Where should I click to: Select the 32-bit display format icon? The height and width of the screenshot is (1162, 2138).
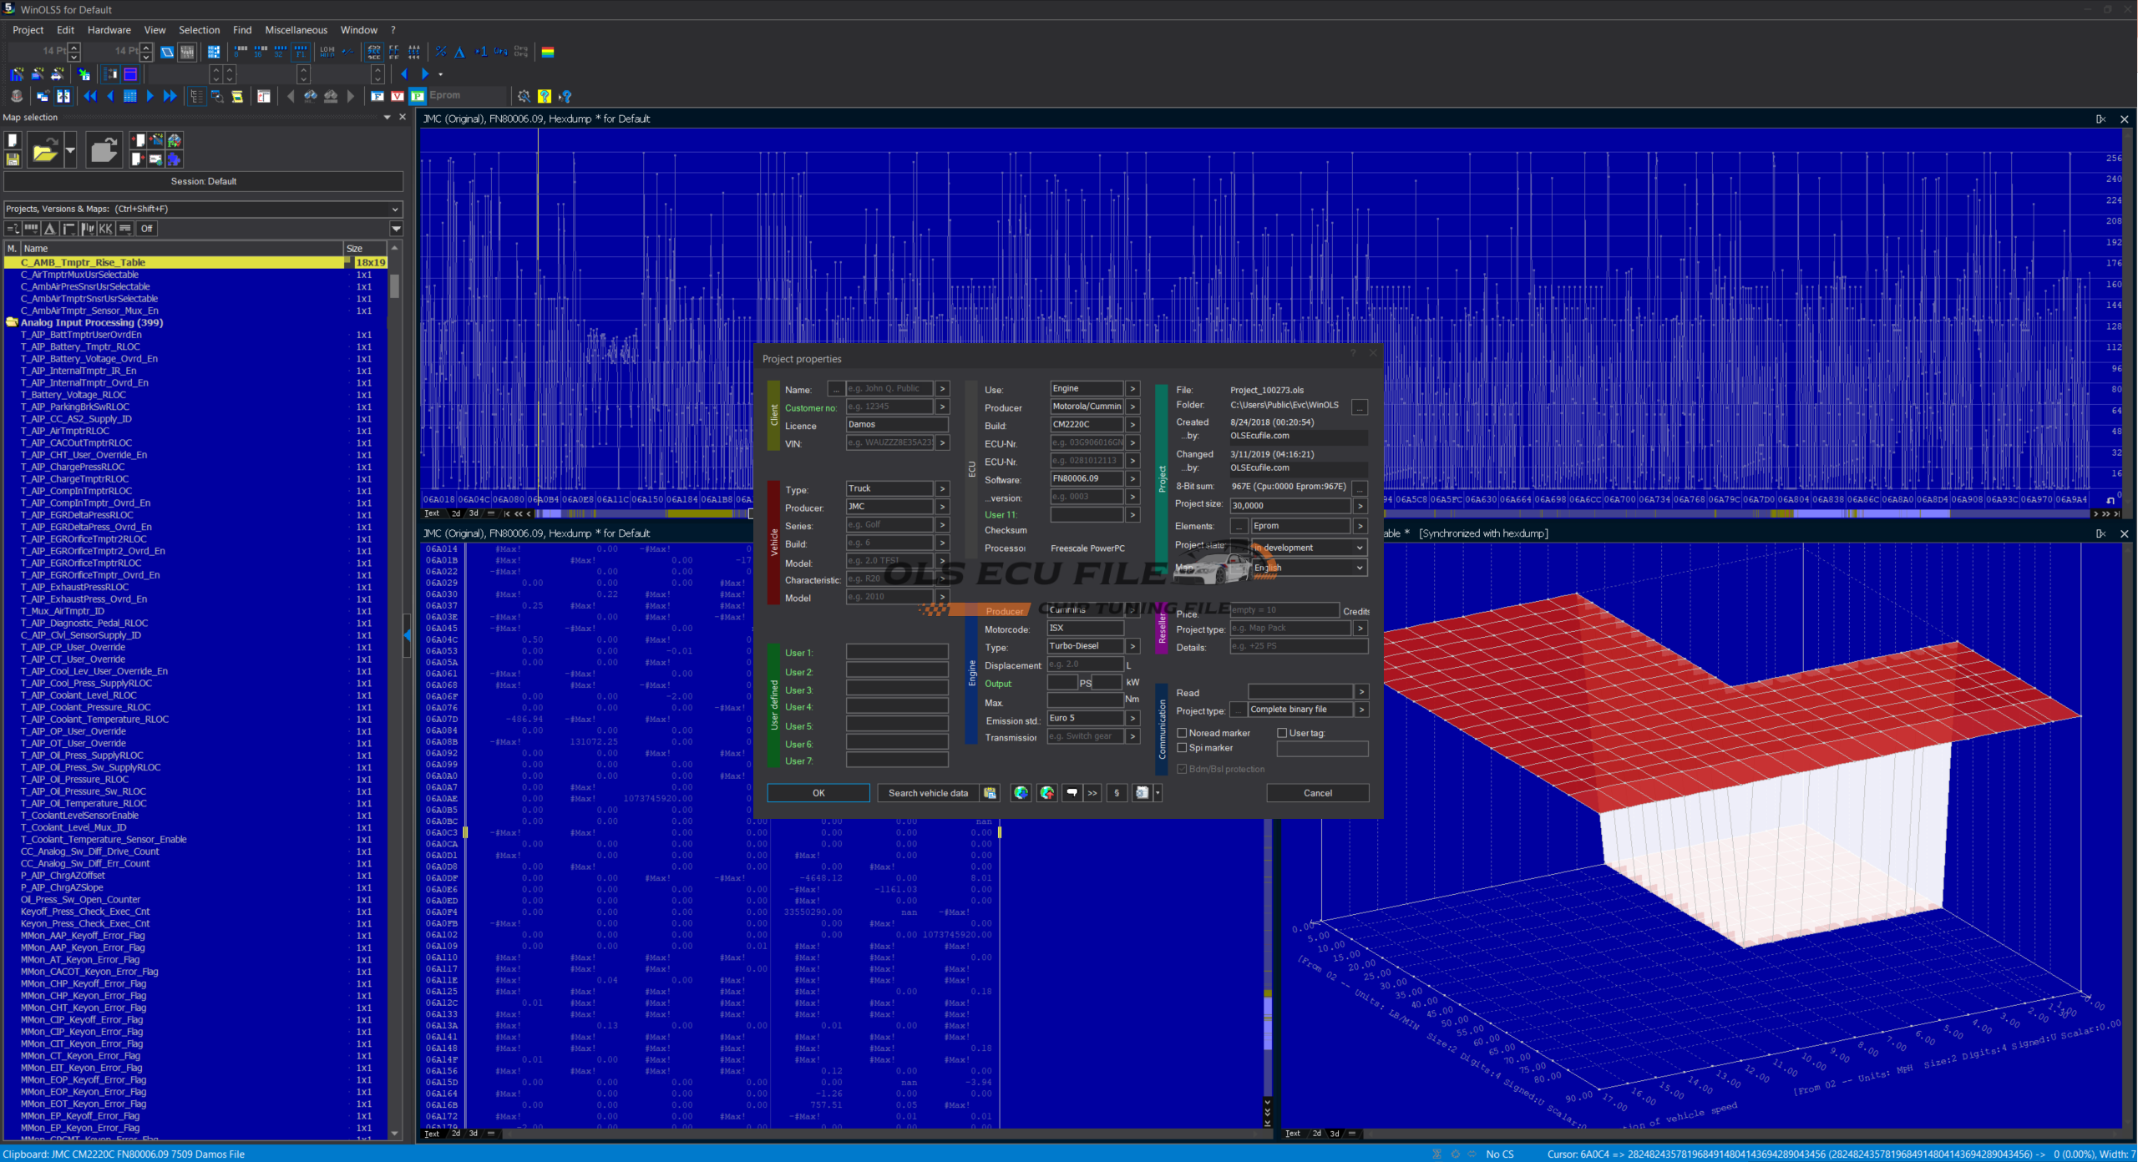[281, 52]
